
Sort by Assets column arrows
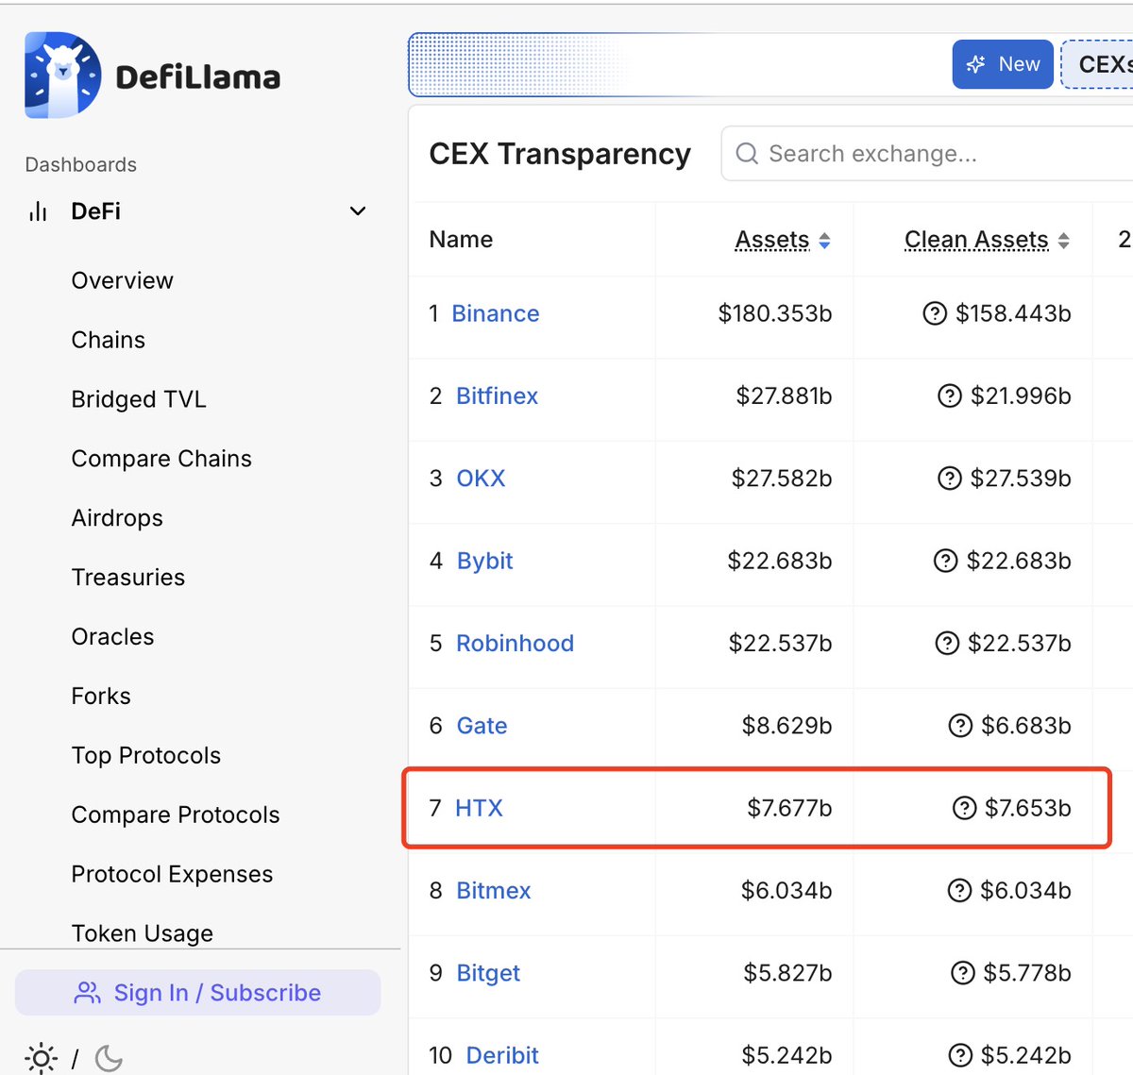824,241
